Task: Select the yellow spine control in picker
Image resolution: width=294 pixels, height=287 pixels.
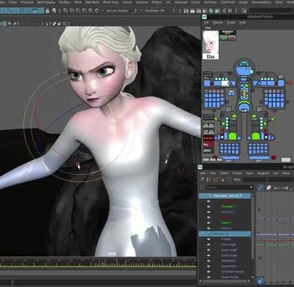Action: pyautogui.click(x=244, y=93)
